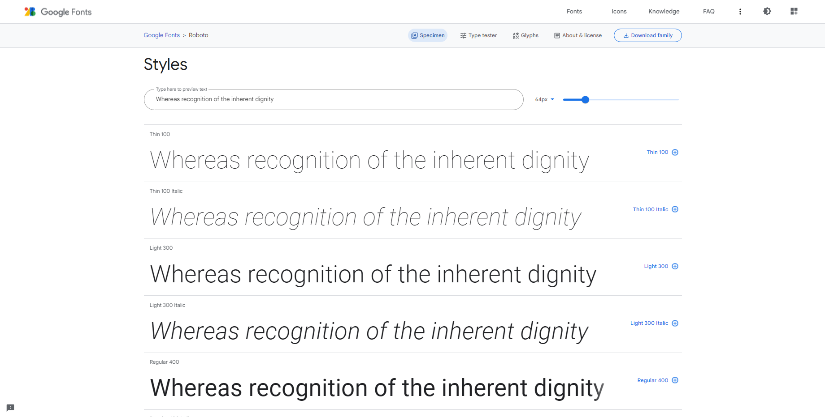Image resolution: width=825 pixels, height=417 pixels.
Task: Add Regular 400 style via plus icon
Action: (x=675, y=380)
